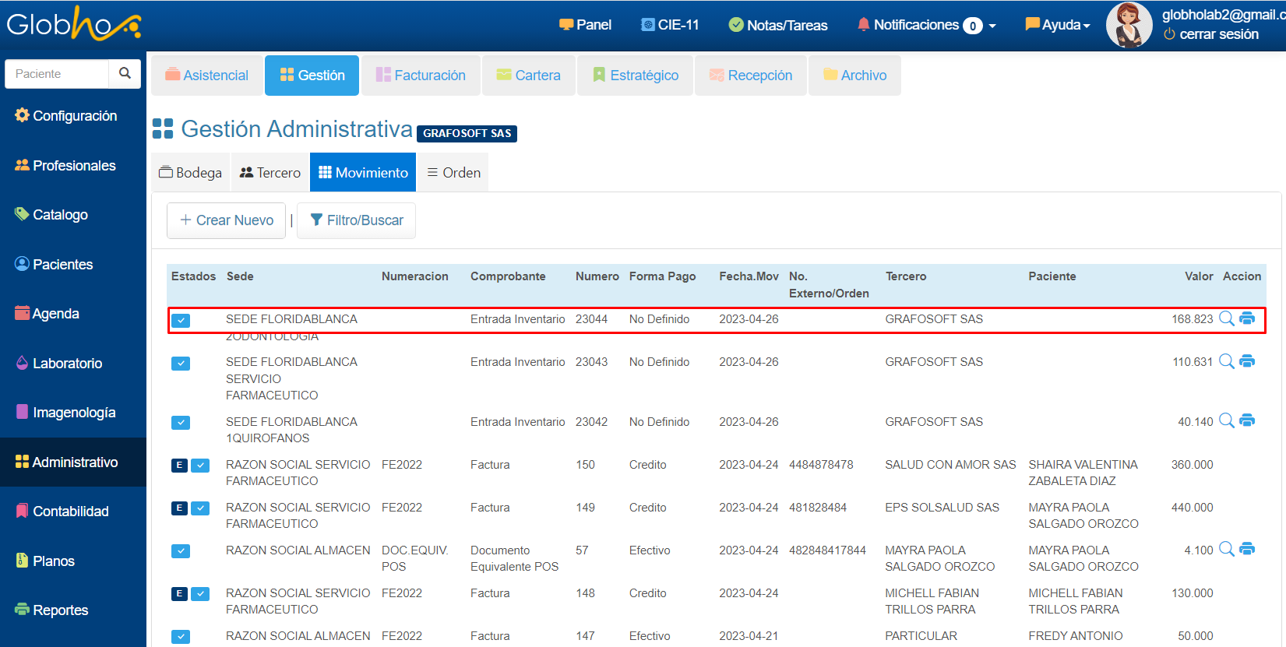Toggle the status checkbox for movement 23044

(x=181, y=320)
